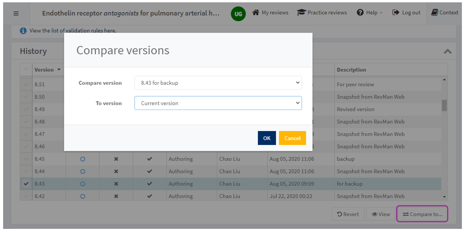
Task: Click the x icon in row 8.44
Action: click(116, 171)
